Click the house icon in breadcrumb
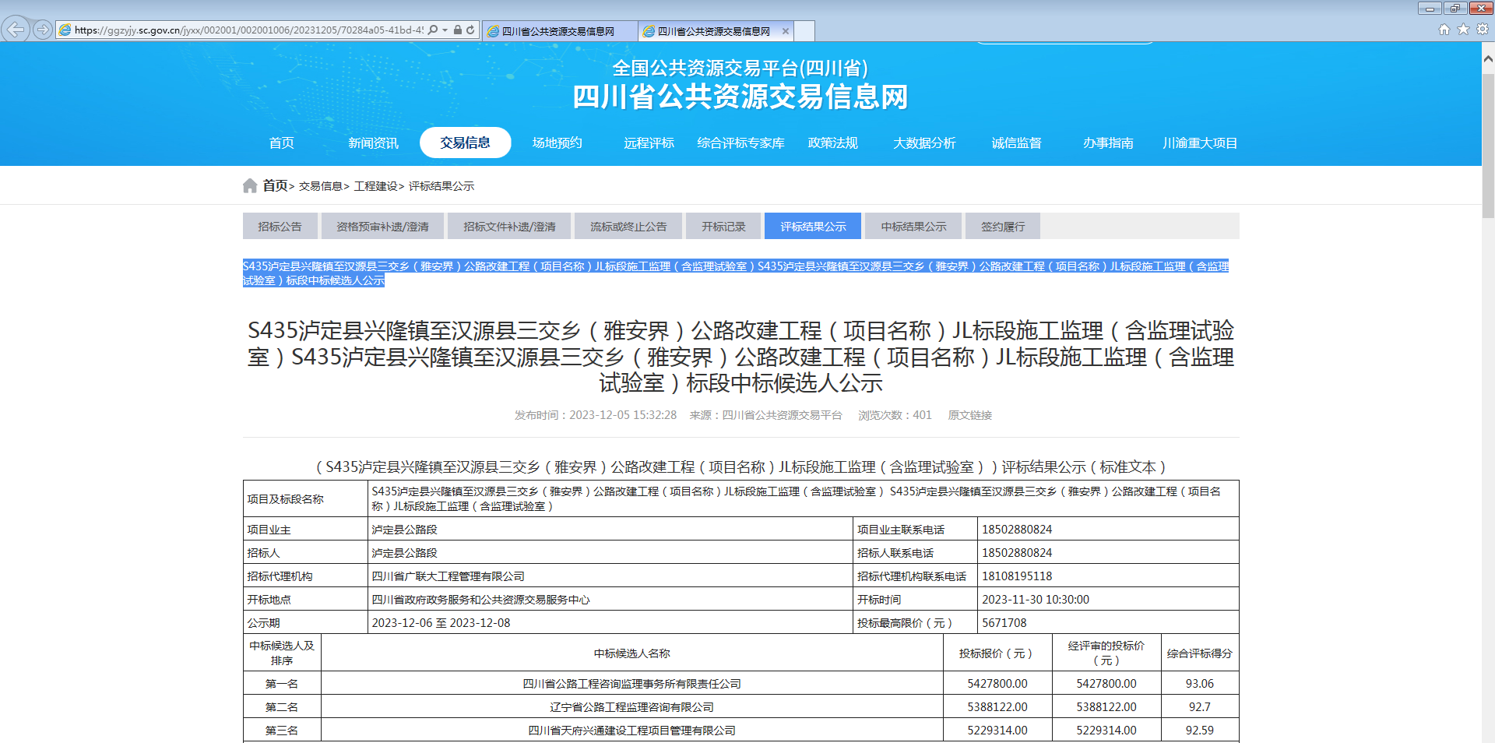Screen dimensions: 1495x743 pyautogui.click(x=250, y=185)
